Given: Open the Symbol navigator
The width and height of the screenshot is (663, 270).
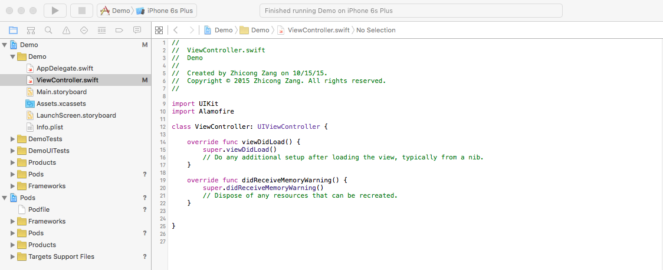Looking at the screenshot, I should (31, 30).
